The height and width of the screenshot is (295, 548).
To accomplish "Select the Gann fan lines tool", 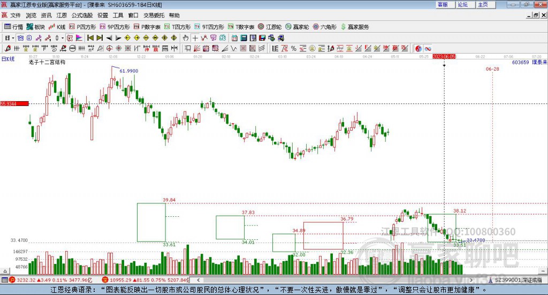I will coord(196,49).
